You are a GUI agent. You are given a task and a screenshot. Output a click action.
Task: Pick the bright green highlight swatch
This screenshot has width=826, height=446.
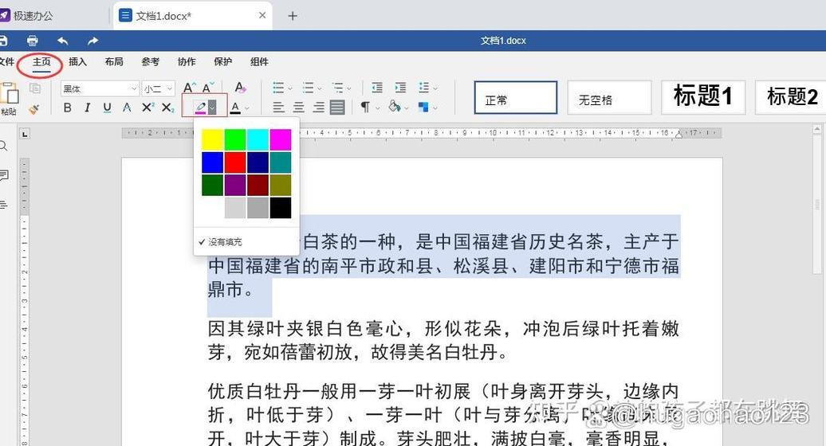[x=235, y=140]
